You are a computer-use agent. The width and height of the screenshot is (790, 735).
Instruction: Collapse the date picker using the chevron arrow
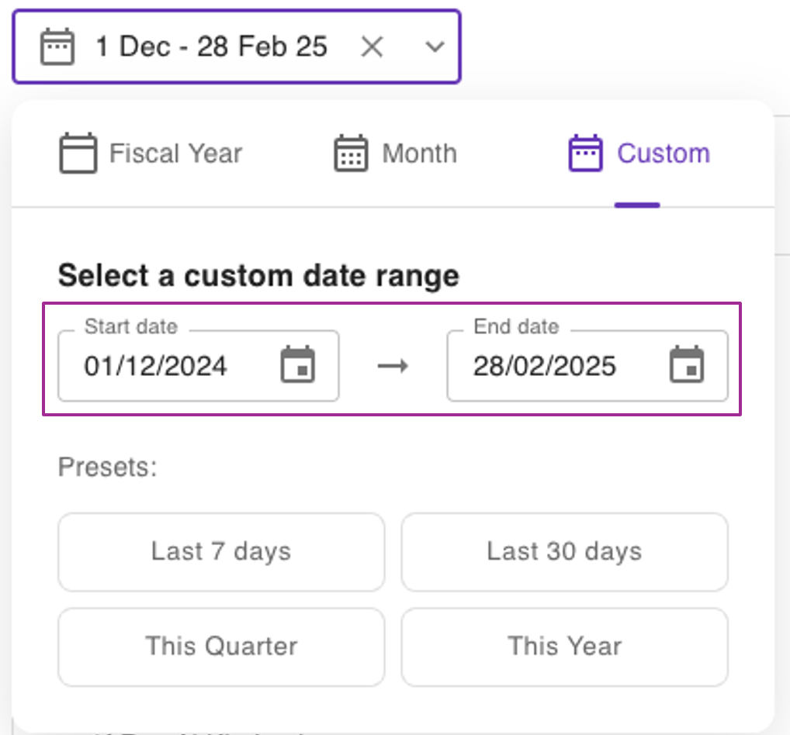click(435, 47)
